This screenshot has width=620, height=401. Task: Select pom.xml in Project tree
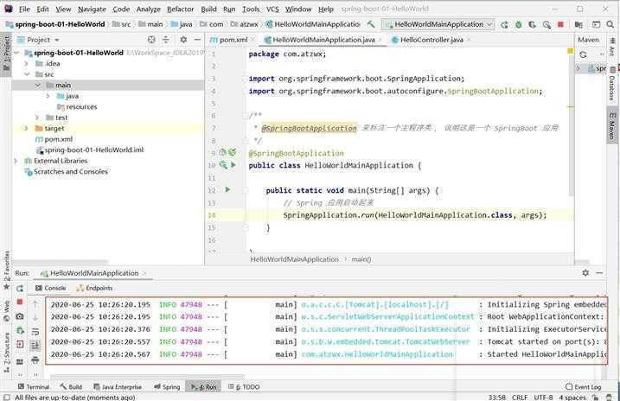[x=54, y=139]
